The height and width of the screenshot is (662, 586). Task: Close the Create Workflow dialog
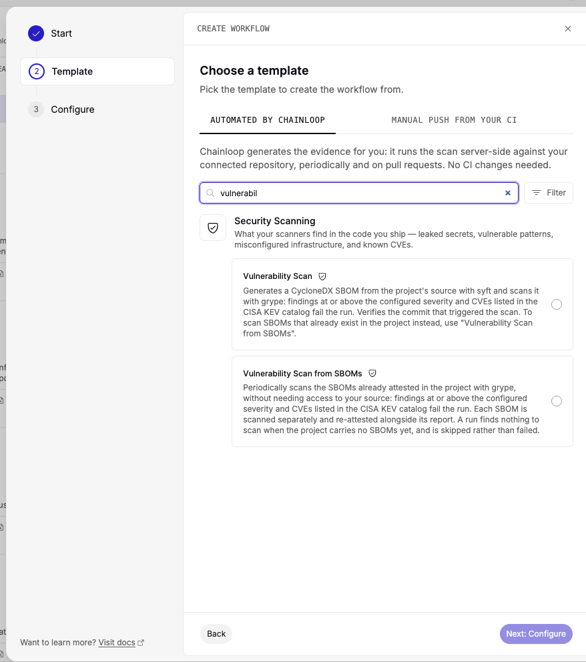click(568, 29)
